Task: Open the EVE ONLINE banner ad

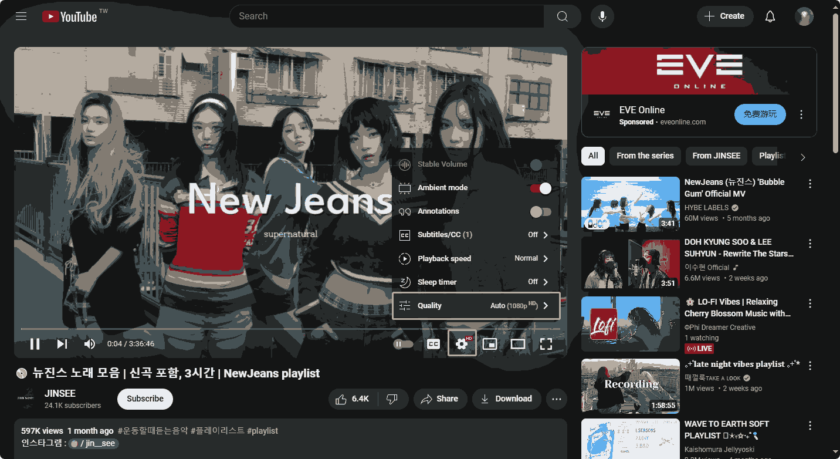Action: 699,71
